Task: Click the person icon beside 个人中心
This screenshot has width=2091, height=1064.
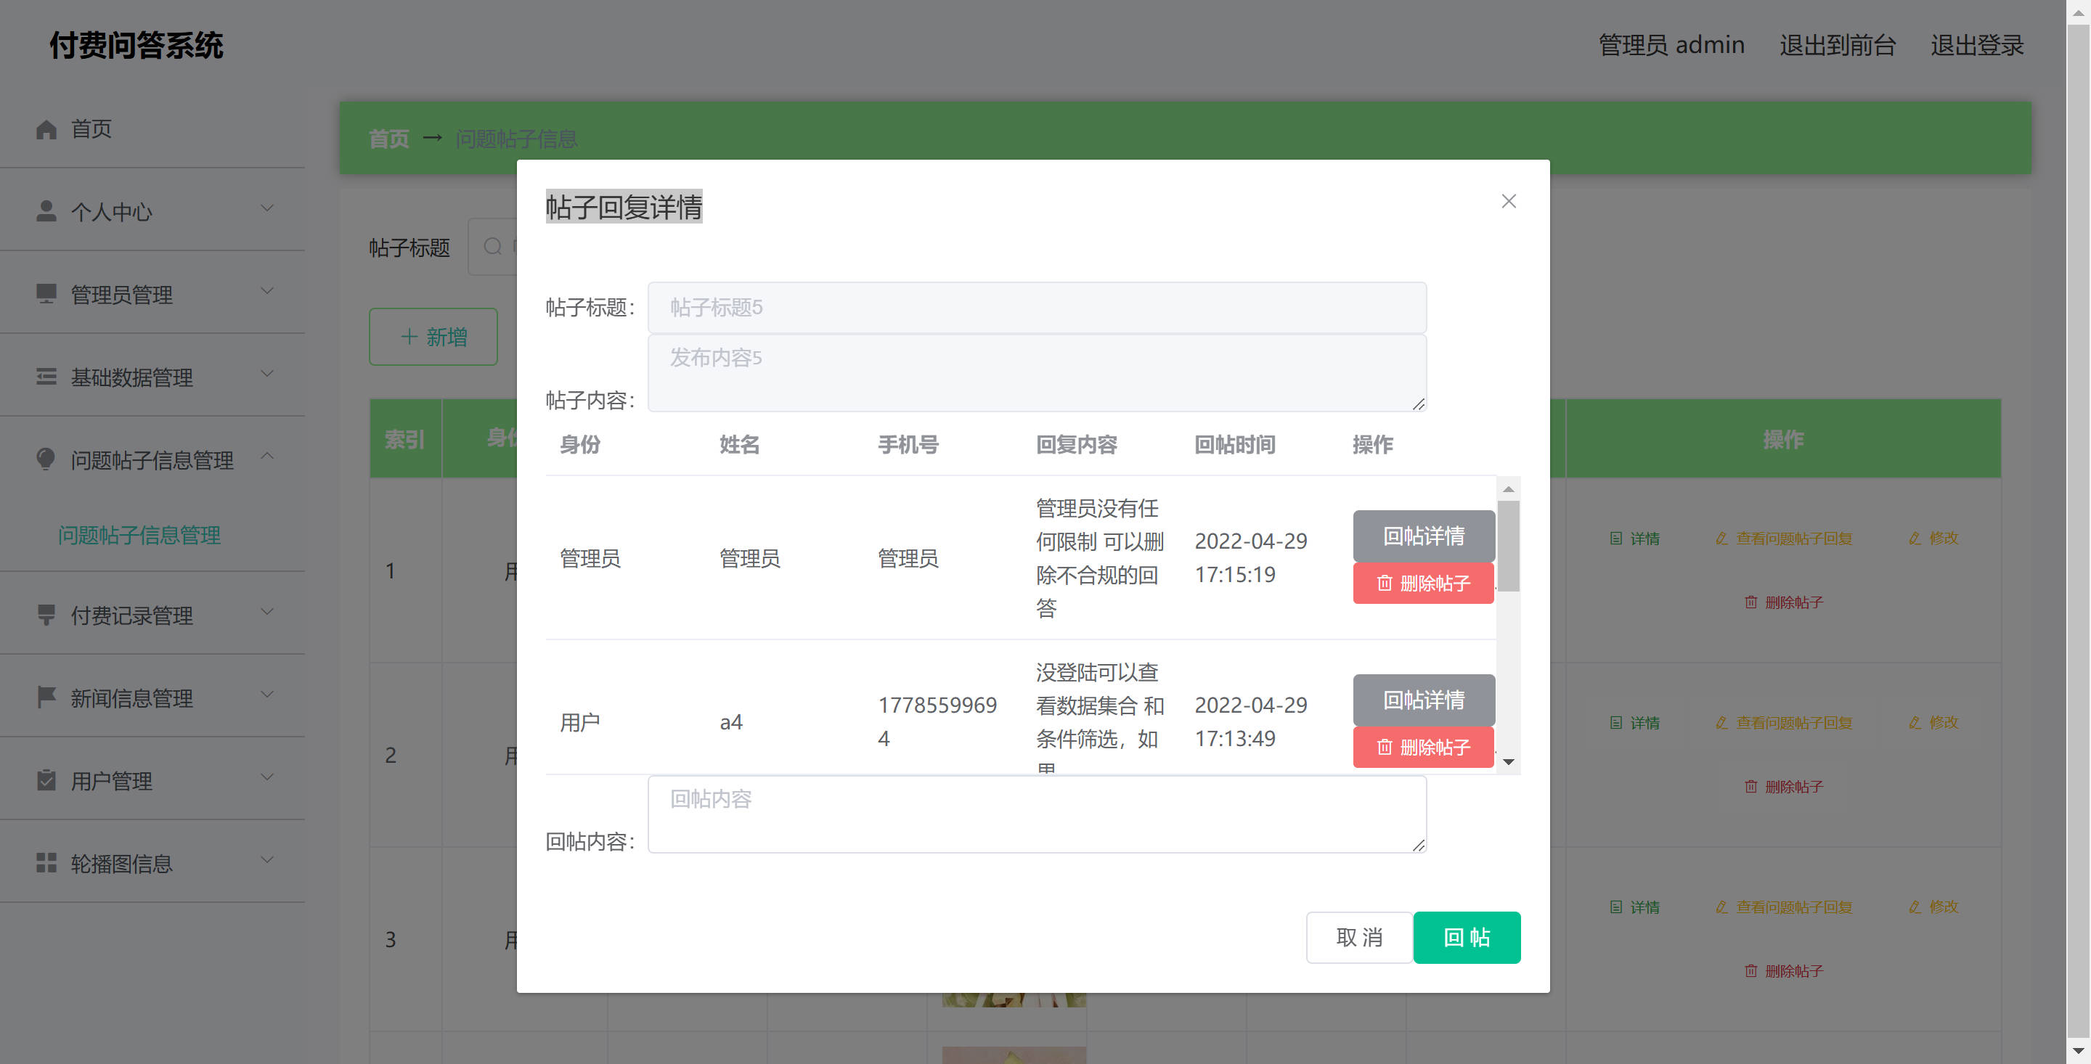Action: [46, 211]
